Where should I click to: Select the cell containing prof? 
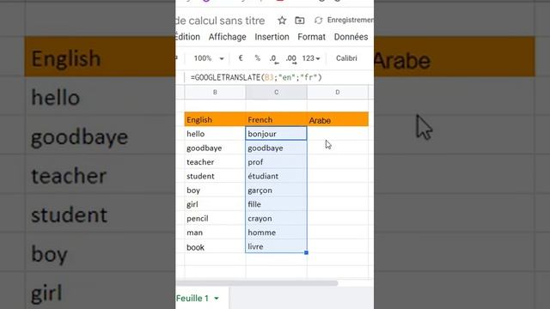coord(277,162)
